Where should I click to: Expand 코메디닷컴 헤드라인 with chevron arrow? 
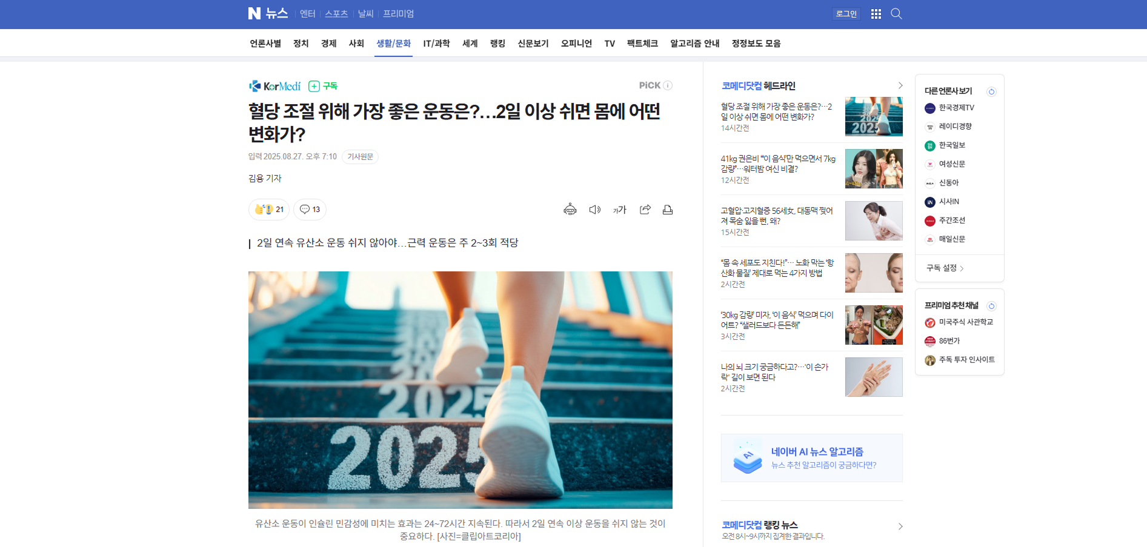900,86
